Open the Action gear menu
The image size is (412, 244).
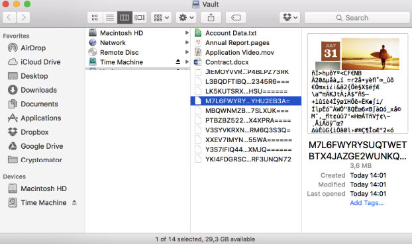tap(186, 18)
